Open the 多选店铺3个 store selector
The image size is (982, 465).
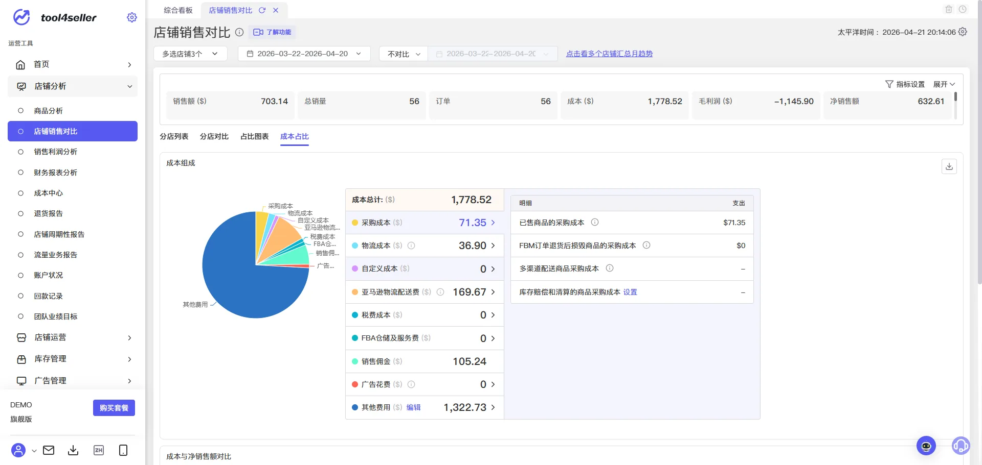point(190,54)
